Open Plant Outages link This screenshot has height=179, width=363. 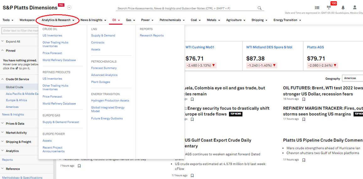(100, 82)
